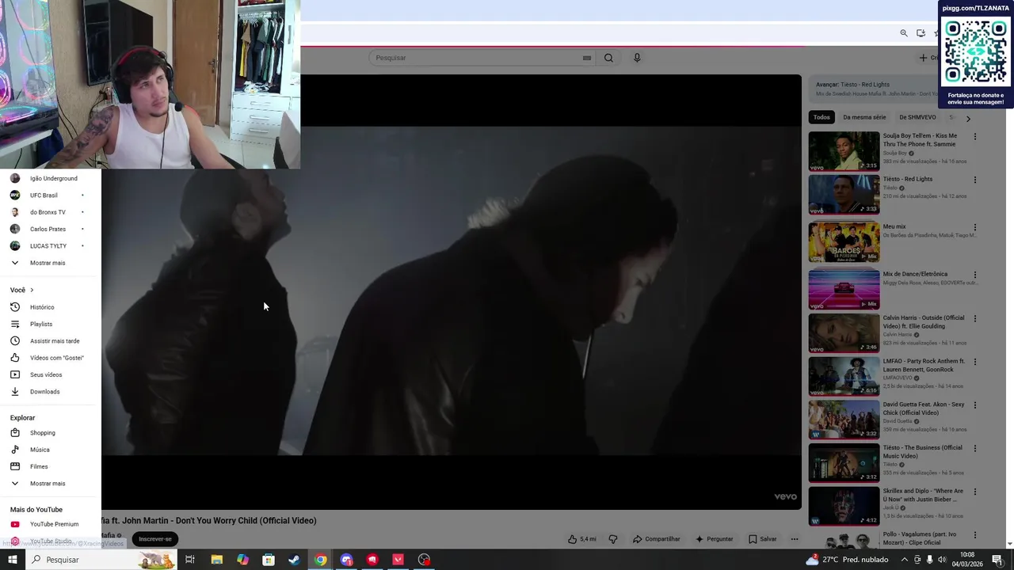Open options menu for LMFAO Party Rock Anthem
Image resolution: width=1014 pixels, height=570 pixels.
point(975,362)
